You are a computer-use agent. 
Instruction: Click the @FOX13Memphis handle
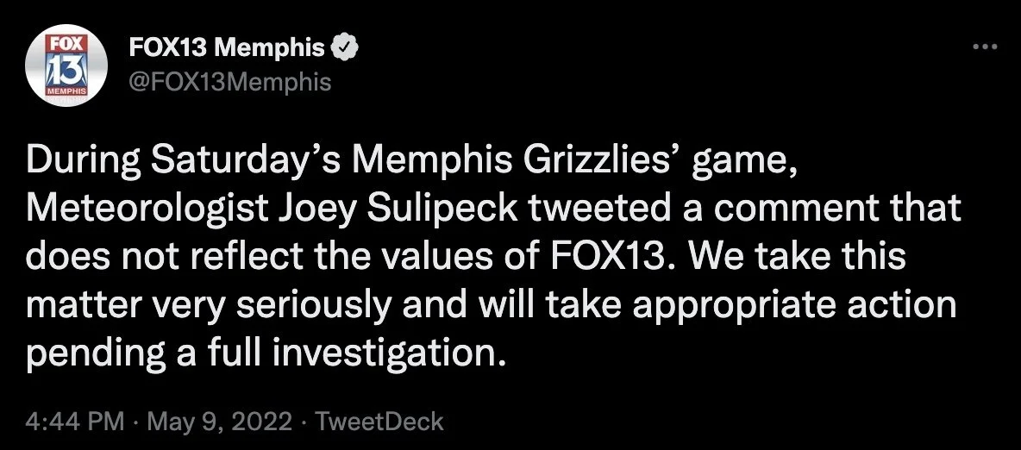[x=230, y=82]
